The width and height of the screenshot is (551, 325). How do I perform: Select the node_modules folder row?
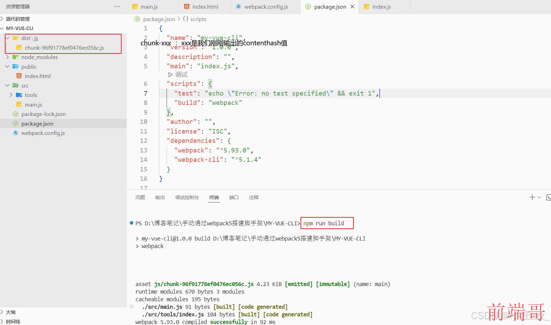pyautogui.click(x=63, y=57)
